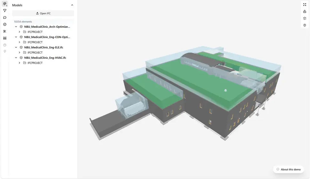310x179 pixels.
Task: Collapse the NBU_MedicalClinic_Eng-ELE.ifc tree node
Action: 16,47
